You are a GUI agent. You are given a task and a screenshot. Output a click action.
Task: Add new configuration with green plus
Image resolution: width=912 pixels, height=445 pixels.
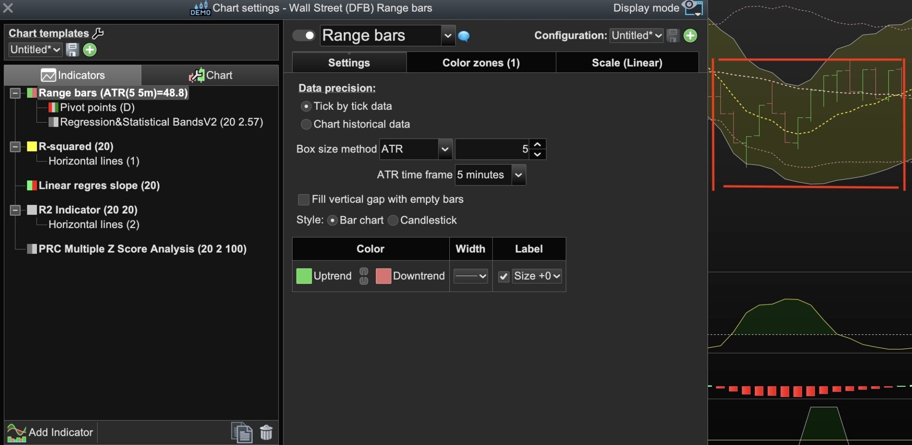click(x=690, y=36)
